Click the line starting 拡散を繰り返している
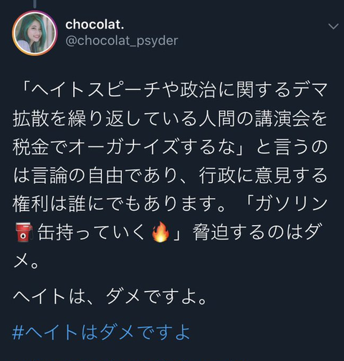The image size is (344, 361). pos(170,119)
